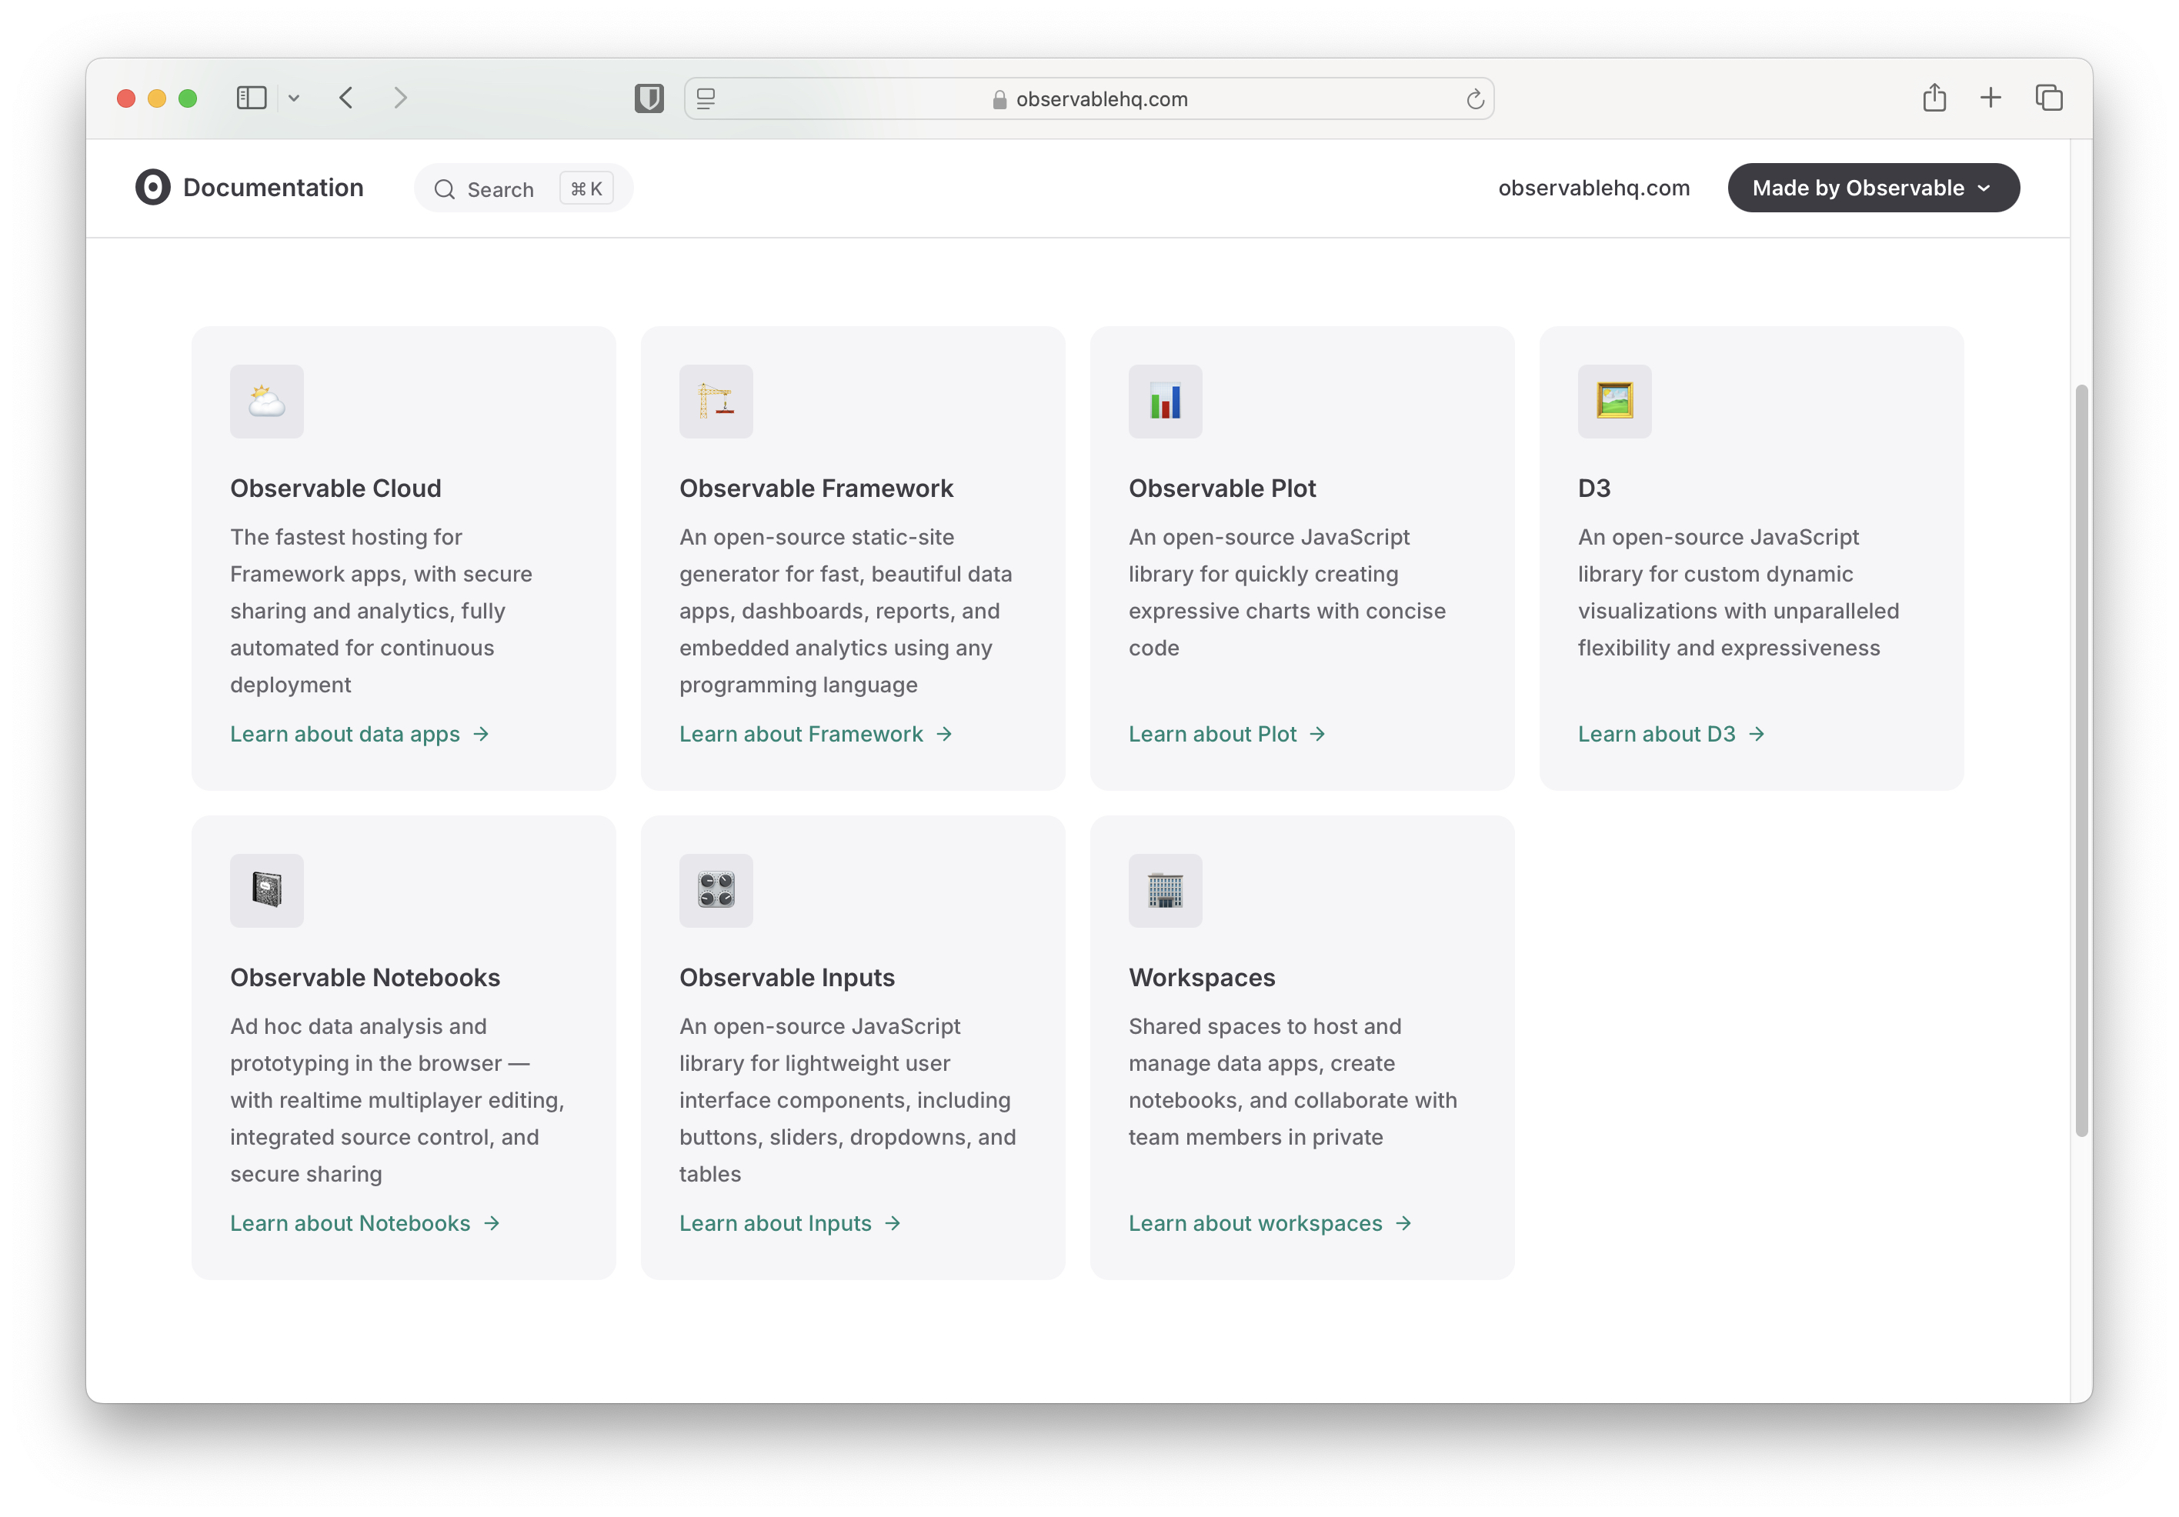Show tab overview in Safari
Viewport: 2179px width, 1517px height.
[x=2048, y=98]
